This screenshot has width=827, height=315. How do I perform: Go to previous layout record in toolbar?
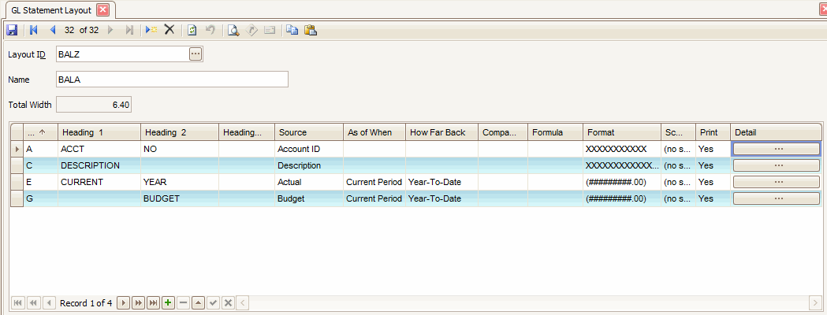tap(53, 30)
